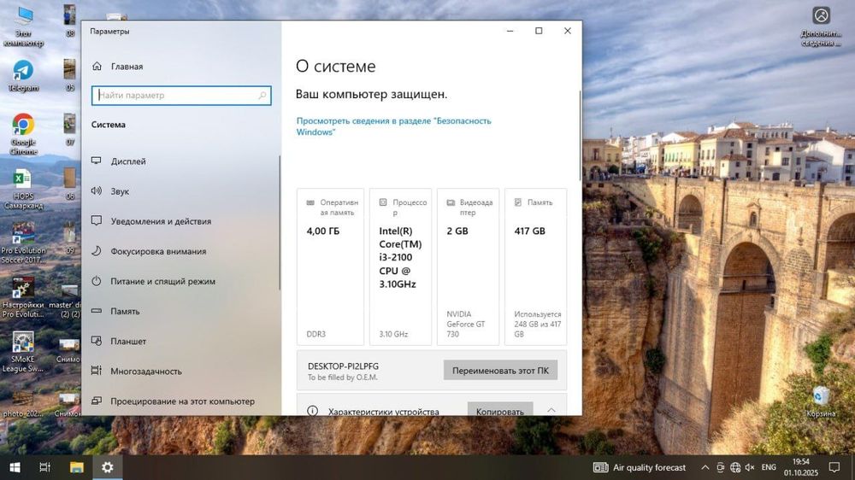Open File Explorer from the taskbar
Viewport: 855px width, 480px height.
(x=76, y=467)
